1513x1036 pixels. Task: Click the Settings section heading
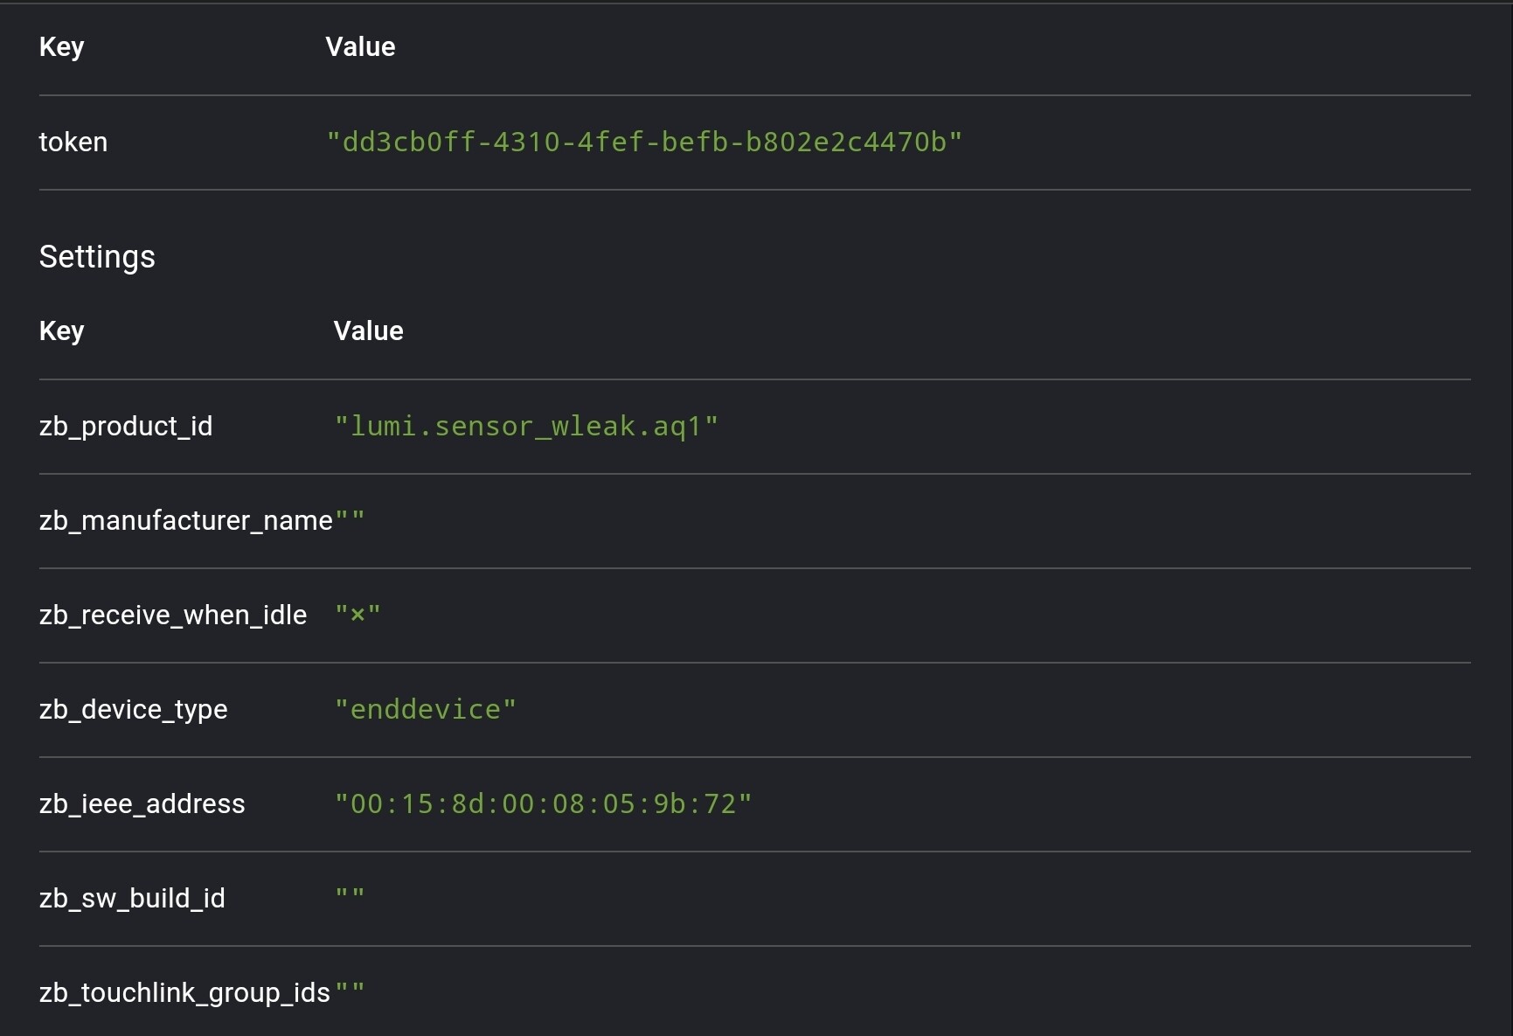[x=97, y=257]
